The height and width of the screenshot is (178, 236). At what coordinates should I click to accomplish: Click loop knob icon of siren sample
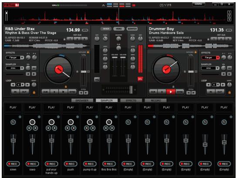13,122
